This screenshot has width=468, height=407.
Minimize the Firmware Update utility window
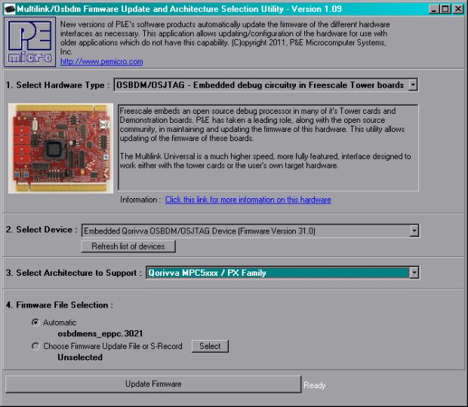coord(434,9)
